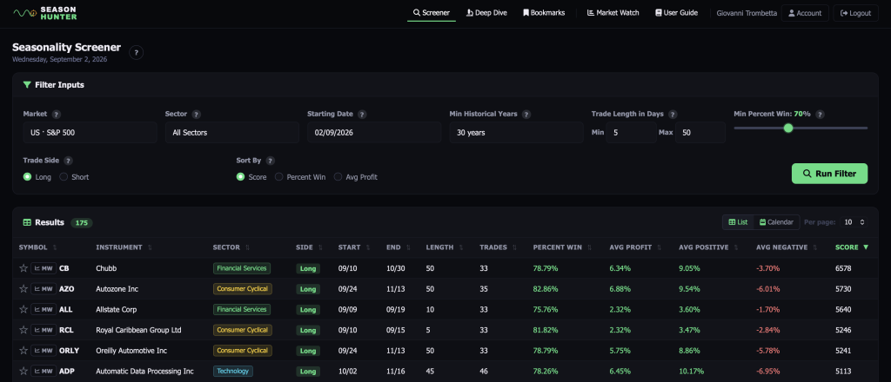Sort table by SCORE column
The image size is (891, 382).
(852, 247)
